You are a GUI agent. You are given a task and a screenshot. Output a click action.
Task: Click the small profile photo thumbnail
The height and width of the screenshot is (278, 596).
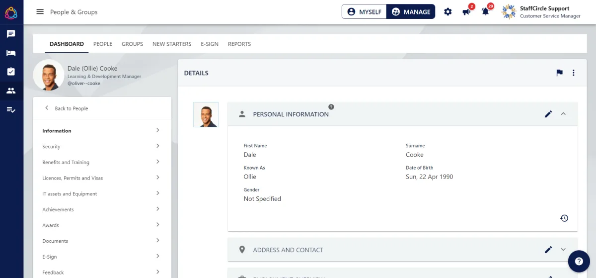(206, 114)
